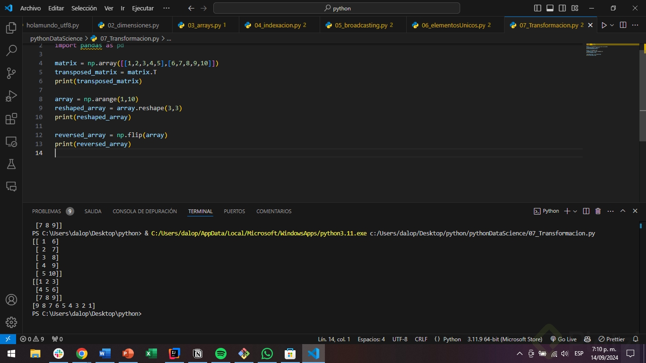Open the Explorer view in activity bar
646x363 pixels.
coord(11,28)
